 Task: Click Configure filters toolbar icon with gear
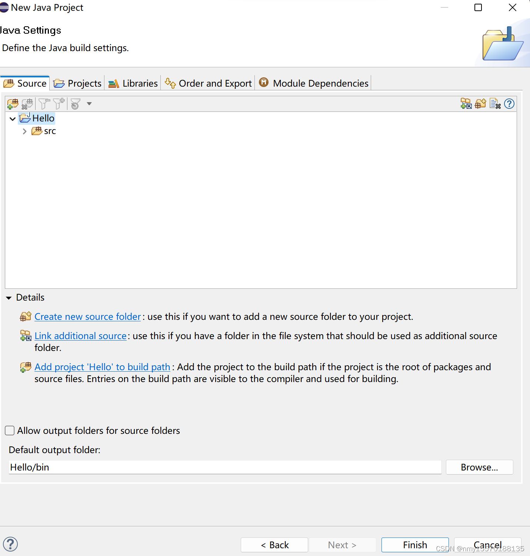pyautogui.click(x=75, y=104)
